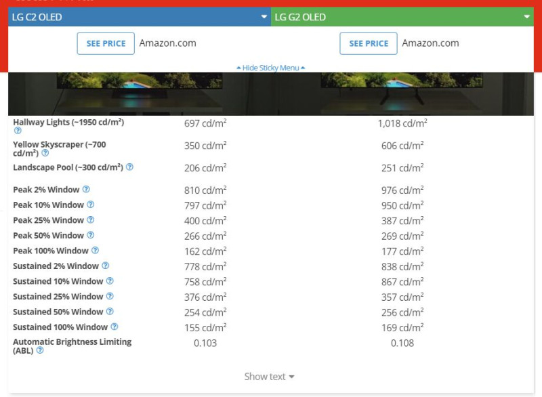Image resolution: width=542 pixels, height=397 pixels.
Task: Open the Peak 100% Window help icon
Action: pos(96,250)
